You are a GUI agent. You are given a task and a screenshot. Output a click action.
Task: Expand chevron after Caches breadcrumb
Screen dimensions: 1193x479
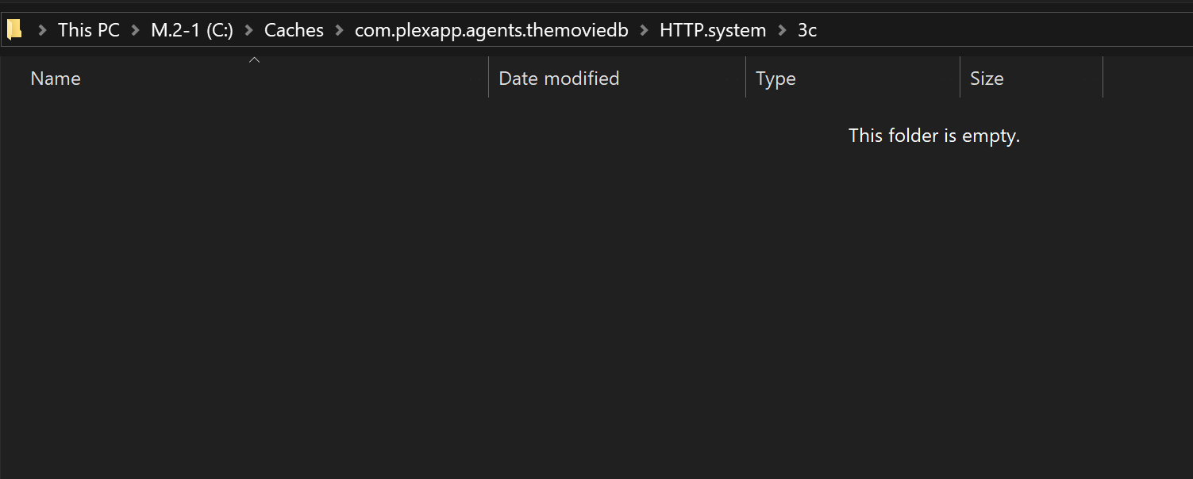pyautogui.click(x=340, y=31)
